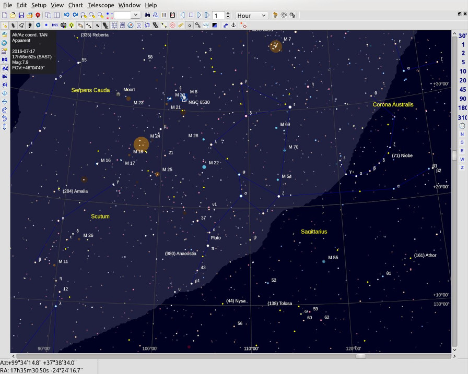Image resolution: width=468 pixels, height=374 pixels.
Task: Click the crosshair target icon
Action: click(x=284, y=15)
